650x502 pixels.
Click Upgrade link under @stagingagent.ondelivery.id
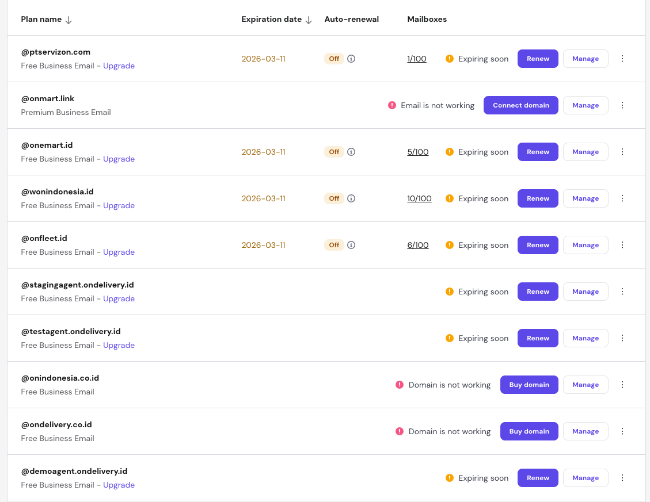(119, 298)
